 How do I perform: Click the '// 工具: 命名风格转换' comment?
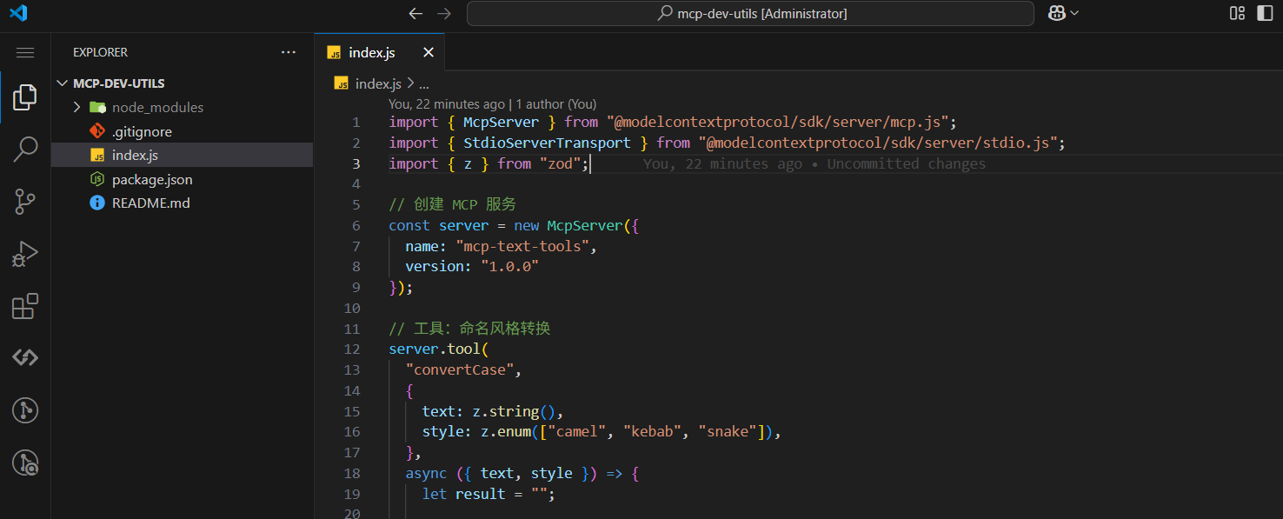pyautogui.click(x=469, y=329)
